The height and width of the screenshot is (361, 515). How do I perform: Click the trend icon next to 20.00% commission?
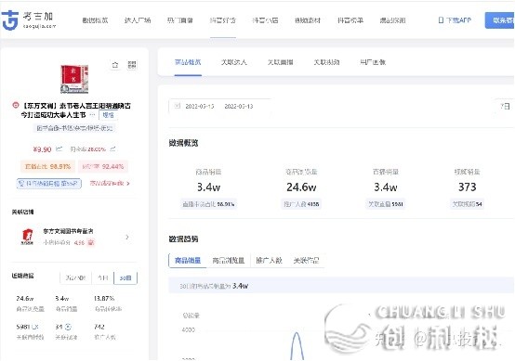pyautogui.click(x=112, y=148)
